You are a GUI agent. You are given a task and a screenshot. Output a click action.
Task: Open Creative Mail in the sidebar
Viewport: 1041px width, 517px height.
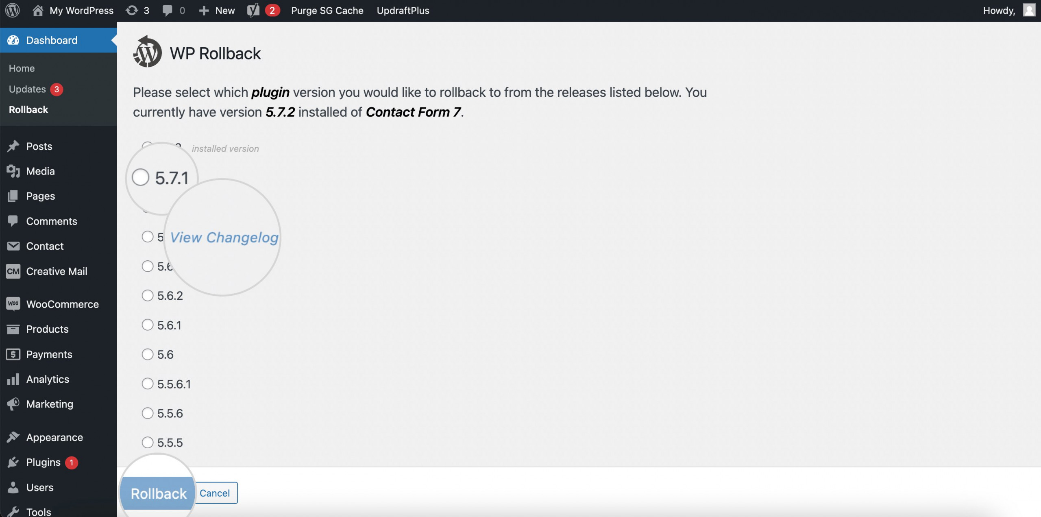[57, 271]
